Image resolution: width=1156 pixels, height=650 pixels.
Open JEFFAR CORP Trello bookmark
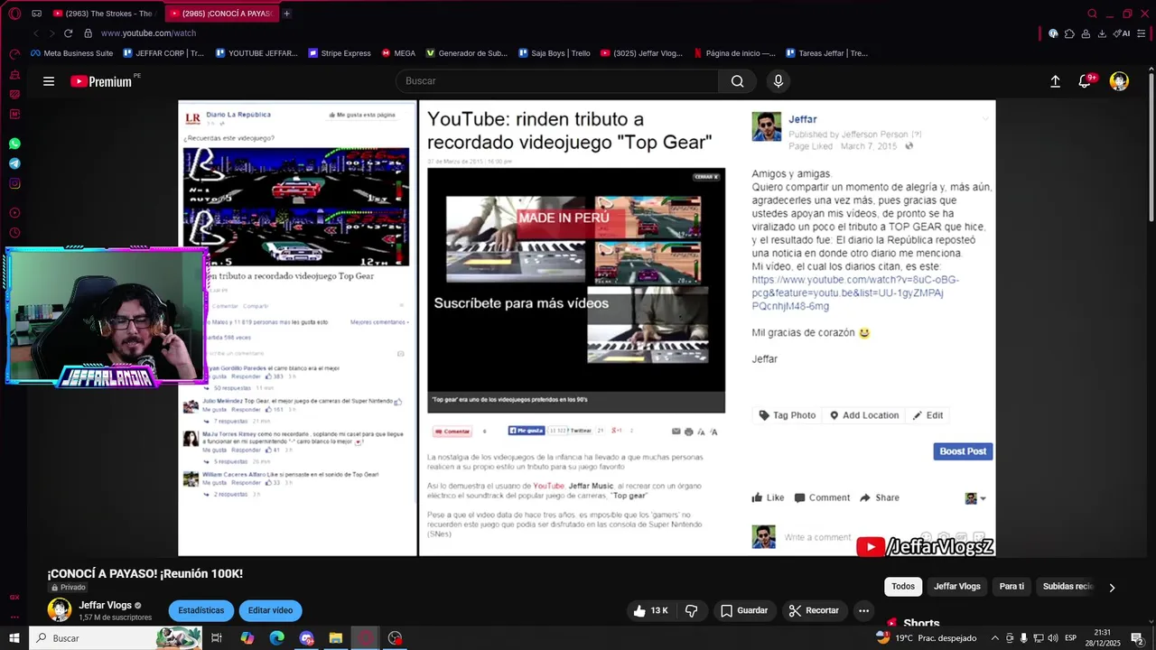click(163, 53)
